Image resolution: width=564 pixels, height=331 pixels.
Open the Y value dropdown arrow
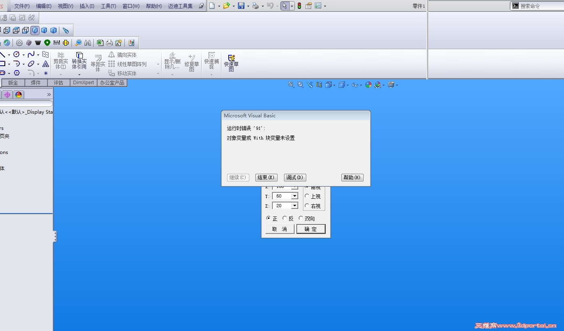click(x=295, y=196)
